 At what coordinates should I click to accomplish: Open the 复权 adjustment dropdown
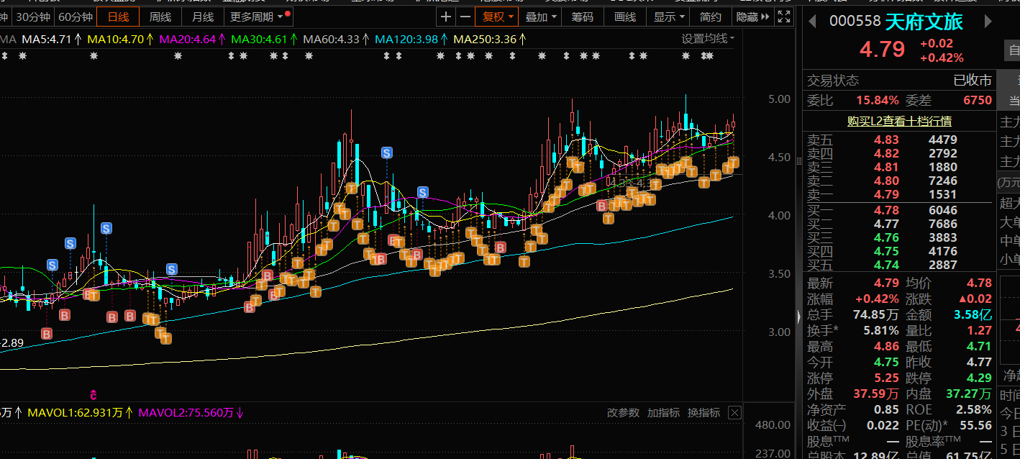point(496,17)
